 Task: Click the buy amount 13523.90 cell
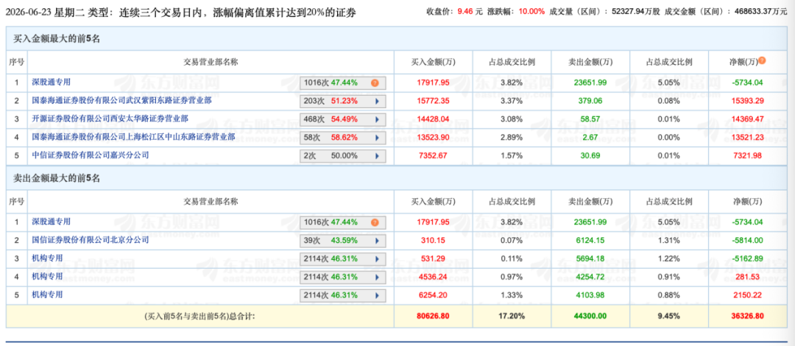(x=433, y=138)
